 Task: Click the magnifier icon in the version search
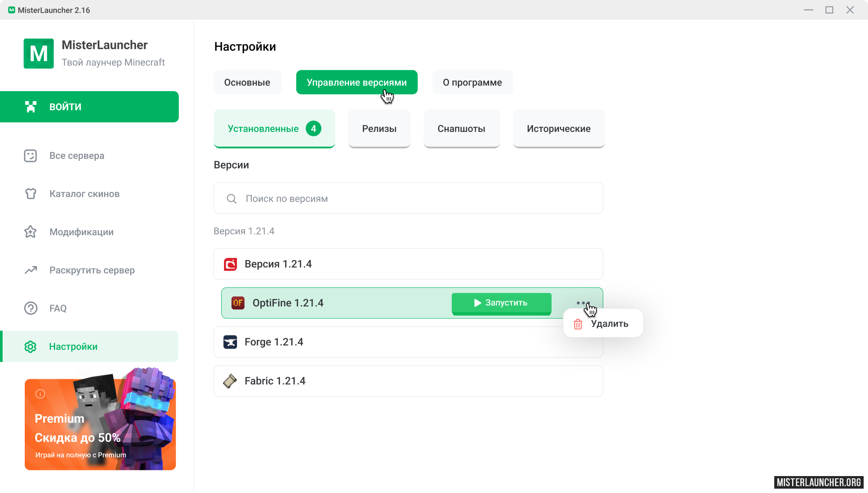click(232, 199)
